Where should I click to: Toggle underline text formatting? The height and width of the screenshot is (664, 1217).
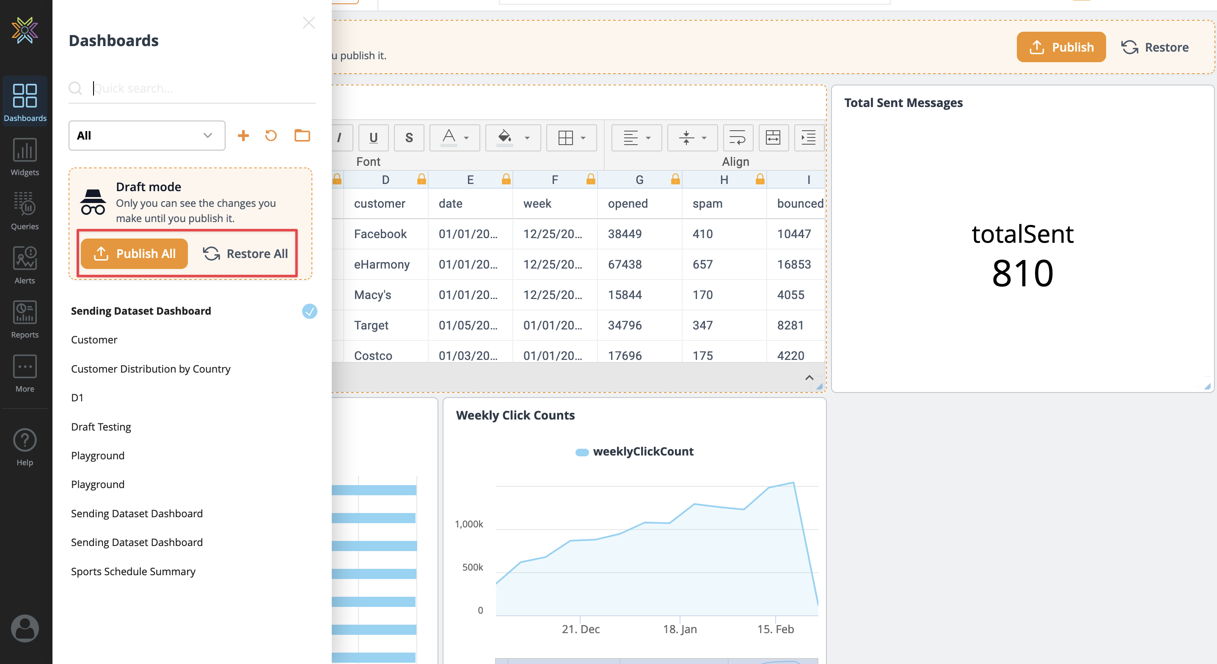pos(373,137)
